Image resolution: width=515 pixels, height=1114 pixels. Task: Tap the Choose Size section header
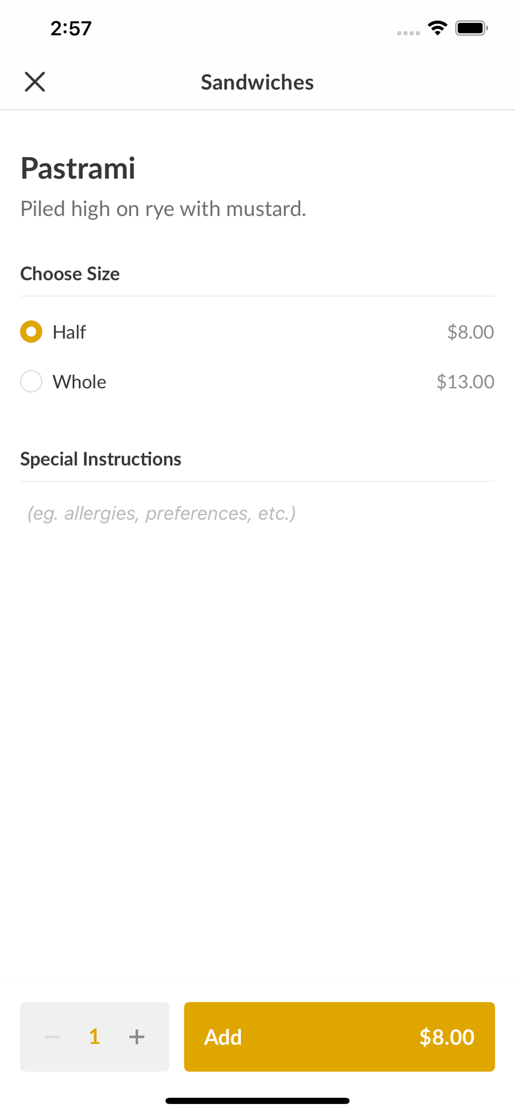tap(70, 273)
